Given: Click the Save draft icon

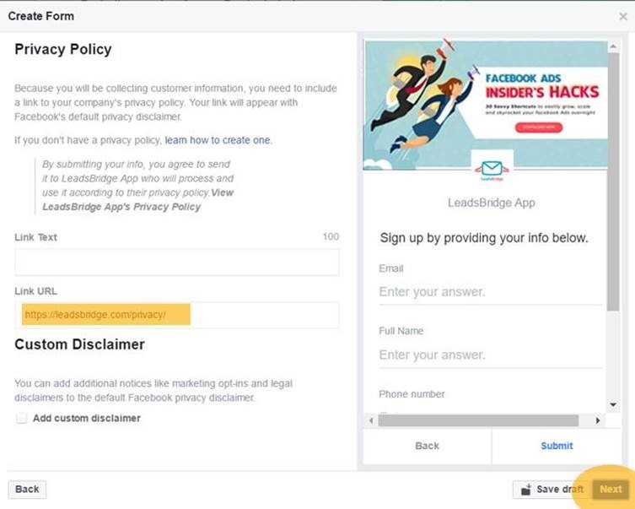Looking at the screenshot, I should pyautogui.click(x=526, y=490).
